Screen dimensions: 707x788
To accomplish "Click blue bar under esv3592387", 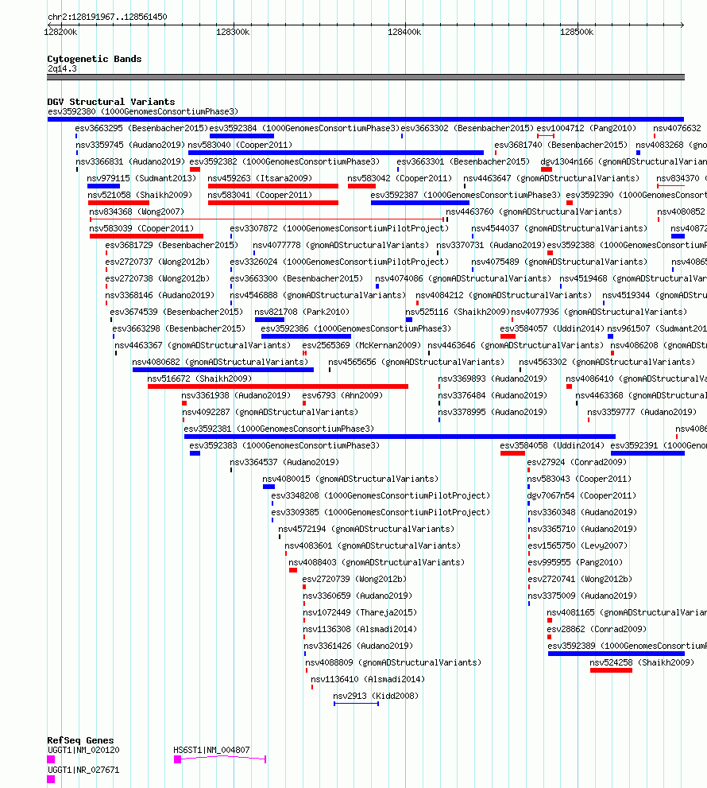I will tap(420, 203).
